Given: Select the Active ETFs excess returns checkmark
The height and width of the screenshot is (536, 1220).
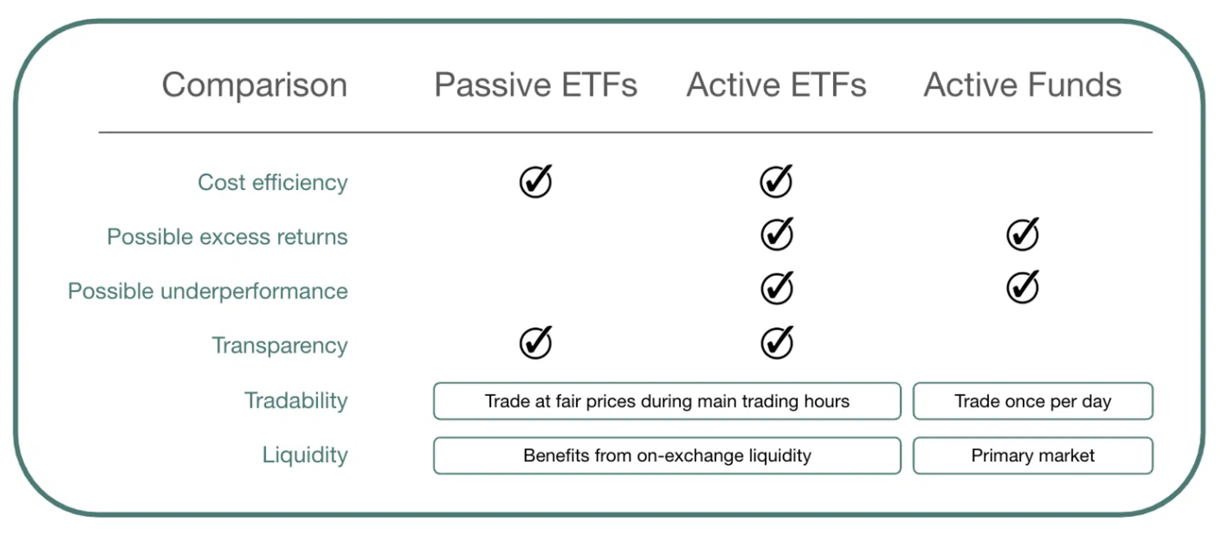Looking at the screenshot, I should (x=777, y=235).
